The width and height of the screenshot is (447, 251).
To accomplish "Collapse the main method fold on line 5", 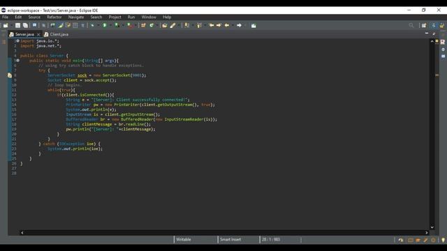I will coord(17,61).
